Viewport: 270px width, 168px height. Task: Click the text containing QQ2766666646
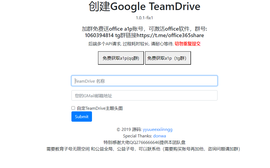(144, 143)
